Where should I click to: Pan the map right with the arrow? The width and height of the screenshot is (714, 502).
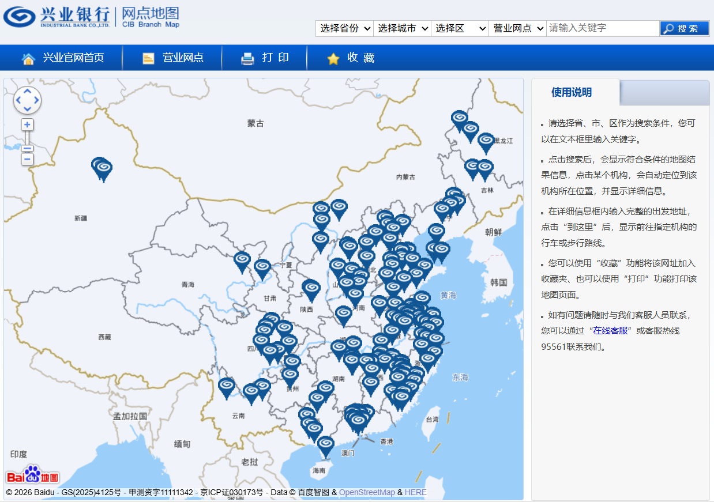[x=36, y=101]
